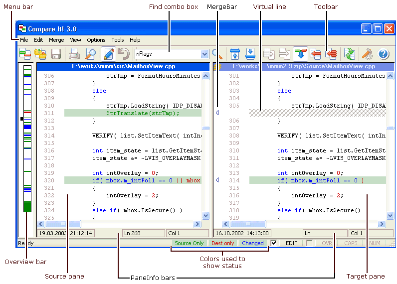Click the green-red down arrow merge icon

click(301, 54)
